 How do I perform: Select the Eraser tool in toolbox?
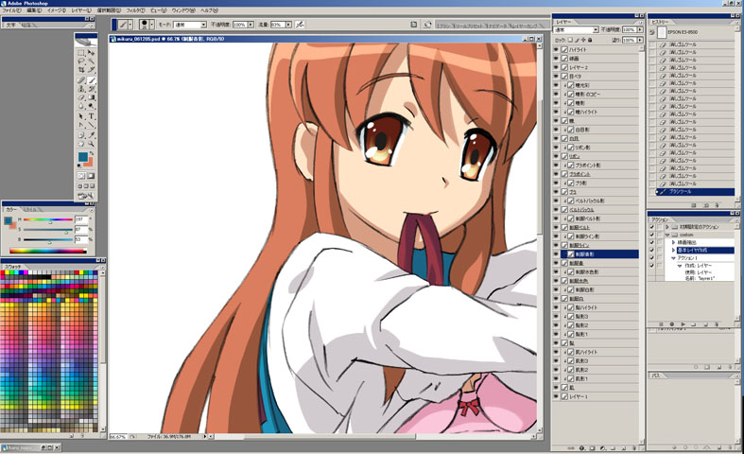pos(81,97)
